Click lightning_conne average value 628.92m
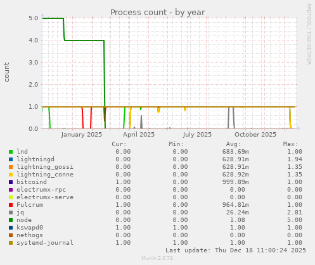 pyautogui.click(x=236, y=175)
